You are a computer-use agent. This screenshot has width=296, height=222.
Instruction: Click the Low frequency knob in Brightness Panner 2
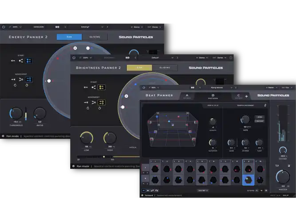pos(87,138)
